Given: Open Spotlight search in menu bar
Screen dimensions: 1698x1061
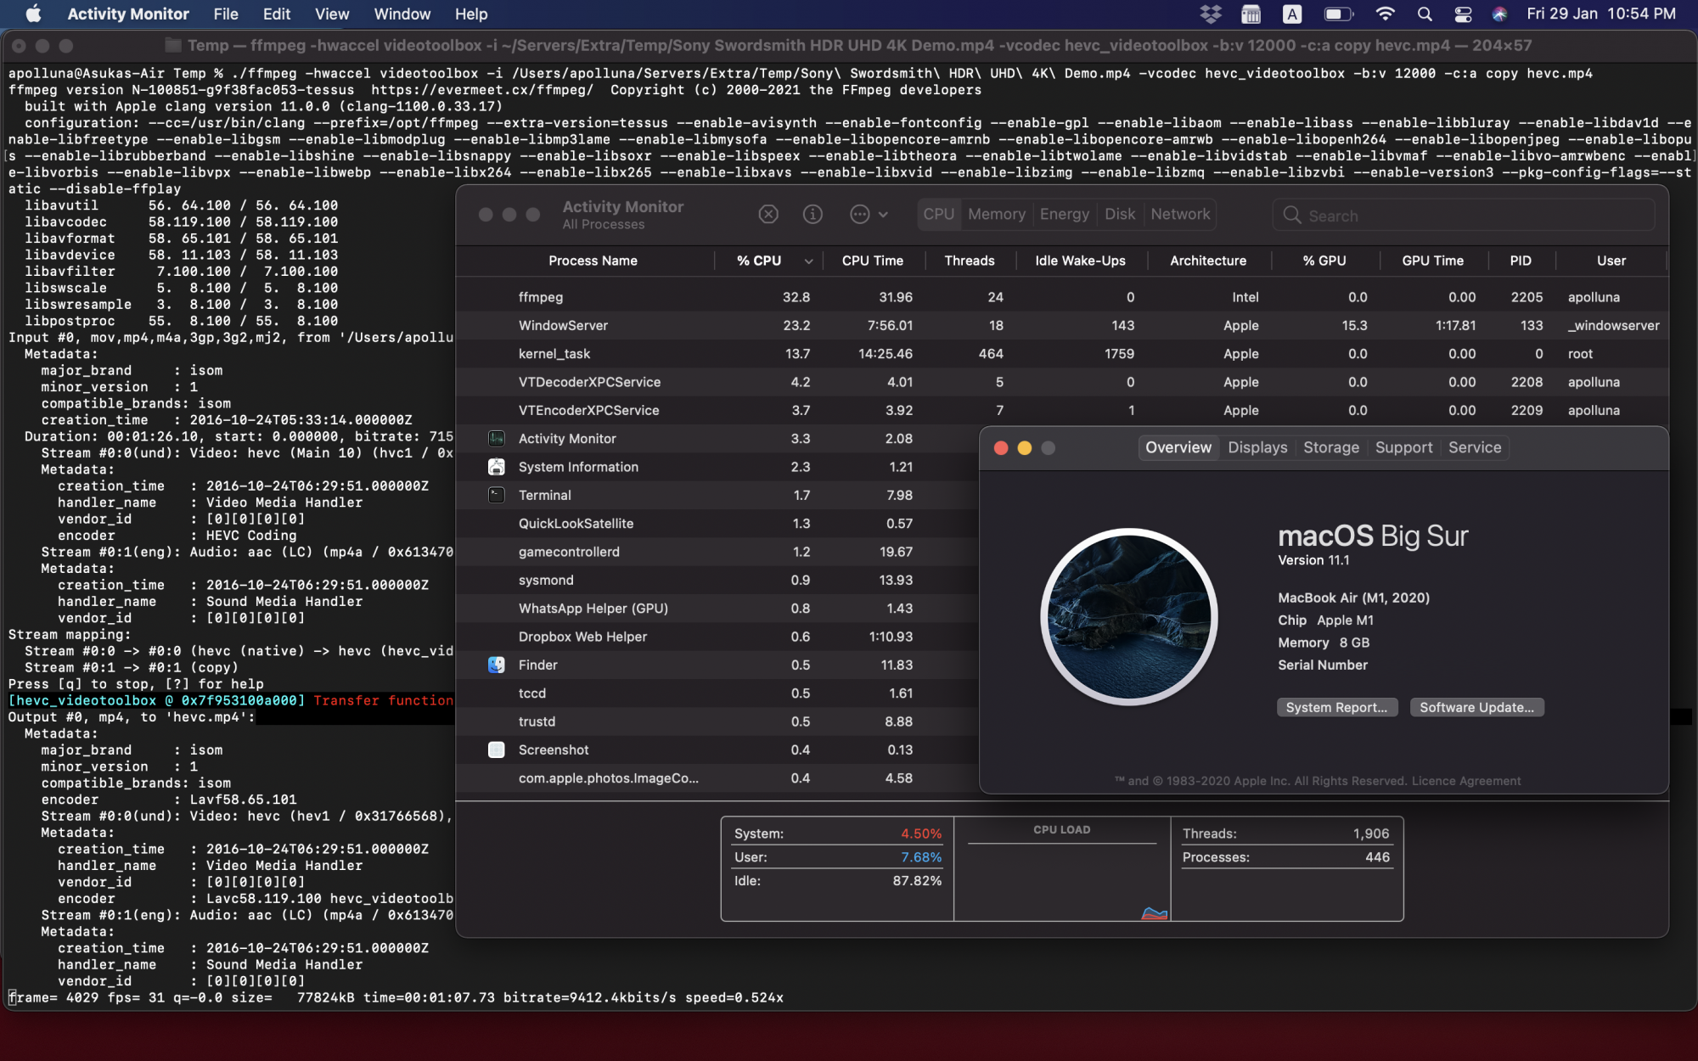Looking at the screenshot, I should click(1425, 14).
